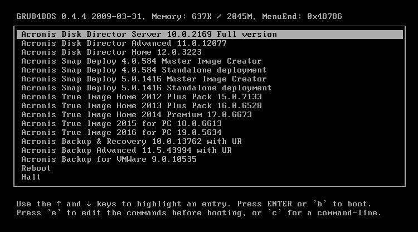
Task: Choose Acronis Backup Advanced 11.5.43994 with UR
Action: 127,151
